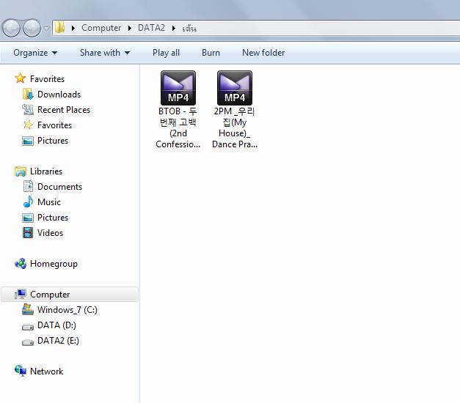The width and height of the screenshot is (460, 403).
Task: Click the BTOB file name label
Action: click(178, 127)
